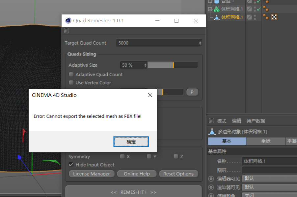Enable the Adaptive Quad Count checkbox
Image resolution: width=297 pixels, height=197 pixels.
point(71,75)
